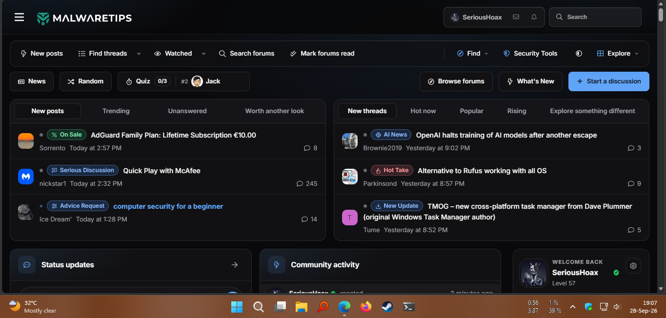Click the MalwareTips logo
This screenshot has height=318, width=666.
pyautogui.click(x=84, y=18)
